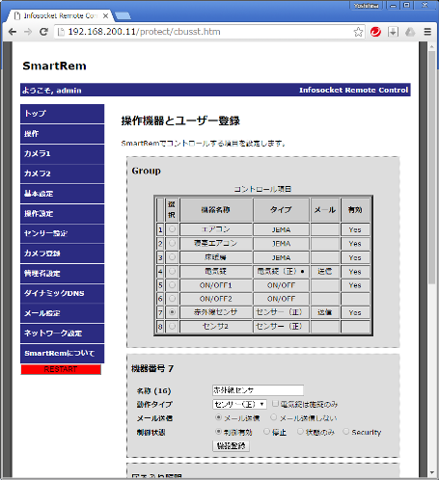Select radio button for row 1 エアコン
Screen dimensions: 439x480
(172, 229)
